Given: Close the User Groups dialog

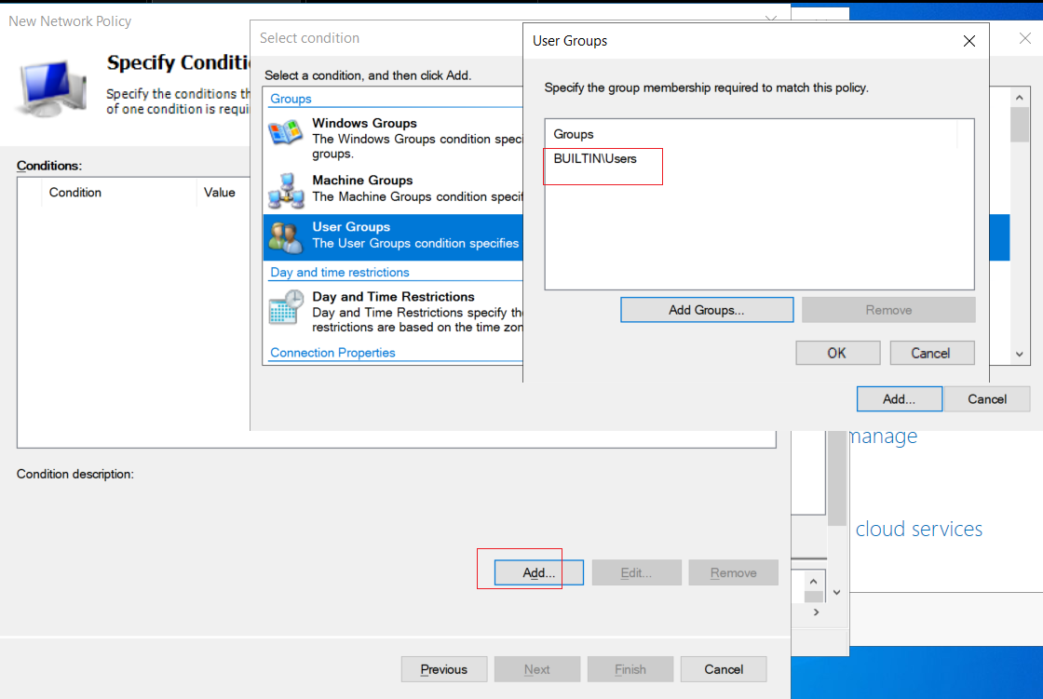Looking at the screenshot, I should pos(969,41).
